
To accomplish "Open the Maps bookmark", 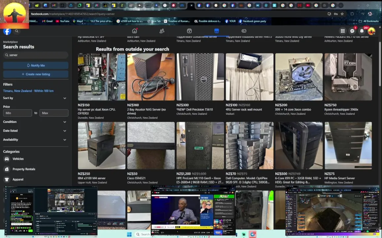I will [78, 21].
